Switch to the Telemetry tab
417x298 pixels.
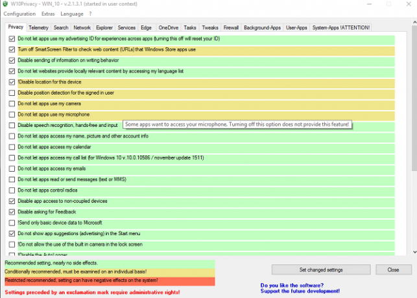(38, 28)
